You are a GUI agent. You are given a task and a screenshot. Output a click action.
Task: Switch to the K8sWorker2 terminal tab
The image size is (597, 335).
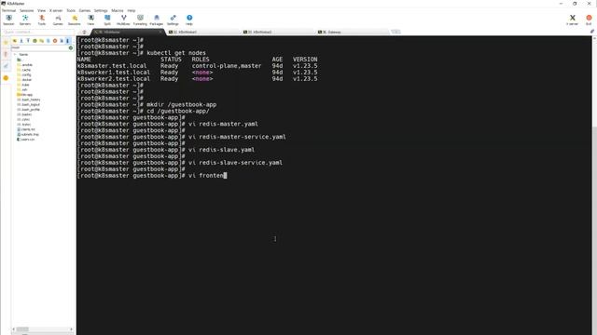(278, 32)
